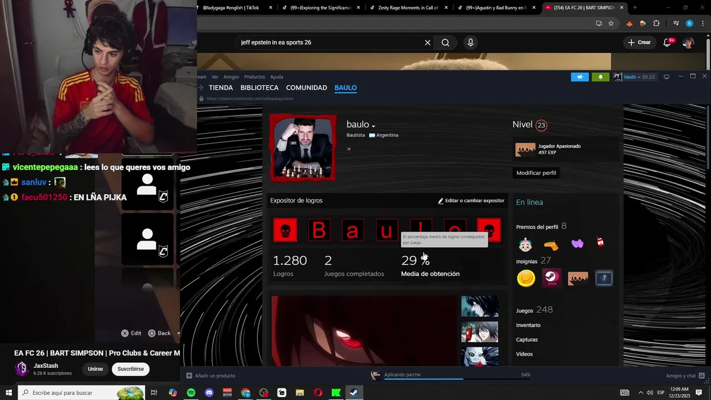
Task: Expand baulo profile name dropdown arrow
Action: pos(373,126)
